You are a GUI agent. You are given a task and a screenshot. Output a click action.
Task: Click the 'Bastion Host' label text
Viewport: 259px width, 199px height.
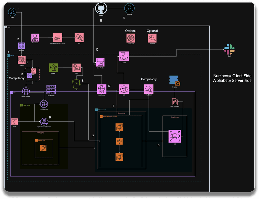point(42,141)
